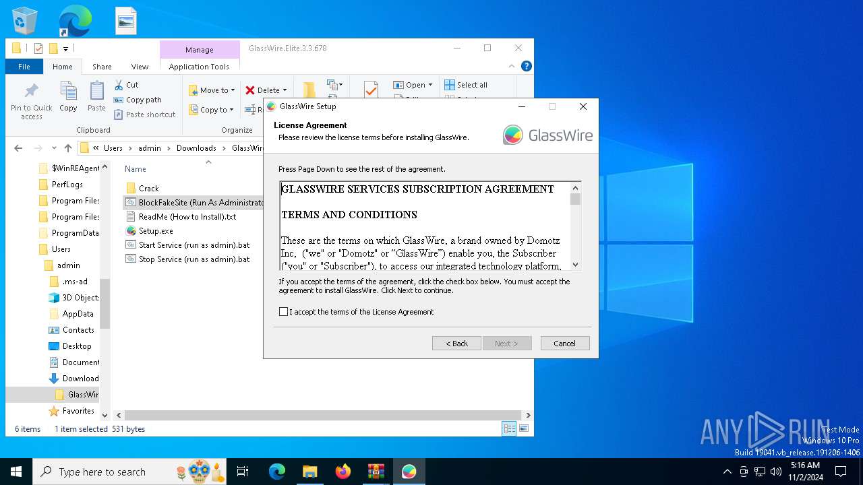This screenshot has width=863, height=485.
Task: Sort files by Name column header
Action: coord(136,169)
